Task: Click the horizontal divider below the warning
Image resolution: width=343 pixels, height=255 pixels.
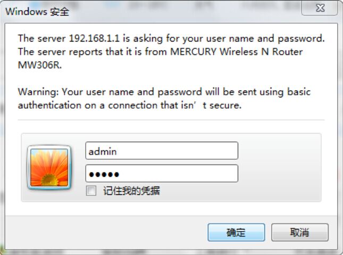Action: coord(171,120)
